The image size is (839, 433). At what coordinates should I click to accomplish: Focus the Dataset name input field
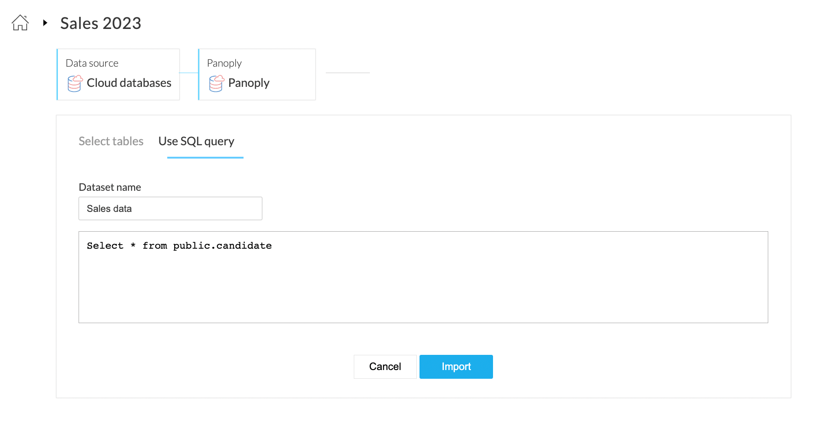click(x=170, y=209)
